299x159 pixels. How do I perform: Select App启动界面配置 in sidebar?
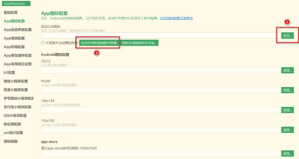[18, 30]
